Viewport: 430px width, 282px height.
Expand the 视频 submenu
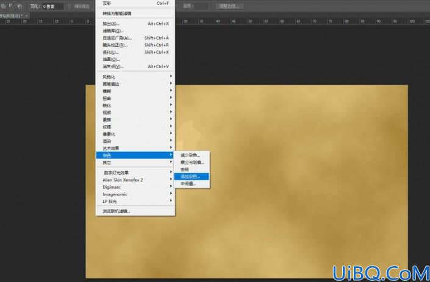(135, 113)
